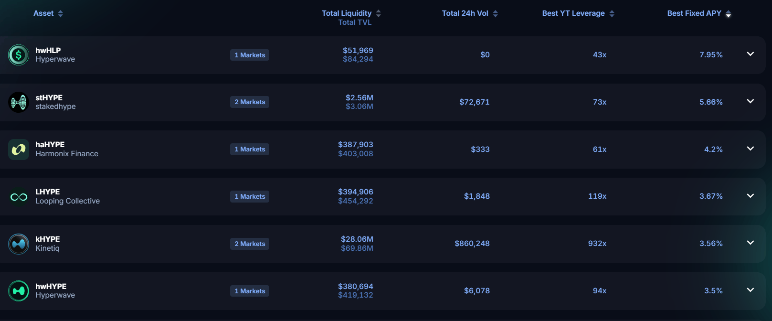The image size is (772, 321).
Task: Sort by Best Fixed APY arrows
Action: 729,14
